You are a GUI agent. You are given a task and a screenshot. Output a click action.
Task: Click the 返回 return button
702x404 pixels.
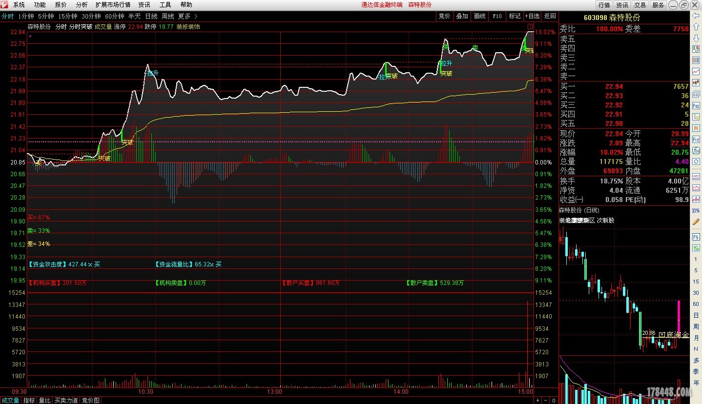pyautogui.click(x=550, y=16)
